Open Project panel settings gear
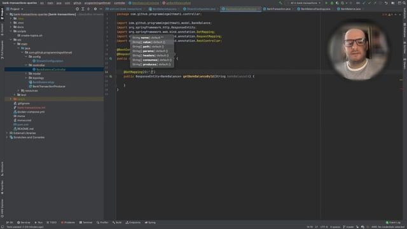The image size is (407, 229). point(95,9)
